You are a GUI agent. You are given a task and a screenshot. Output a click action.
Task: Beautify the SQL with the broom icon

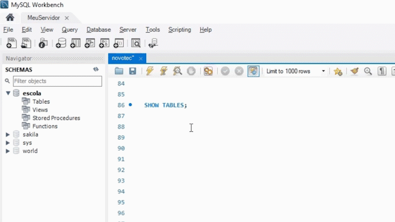[354, 71]
